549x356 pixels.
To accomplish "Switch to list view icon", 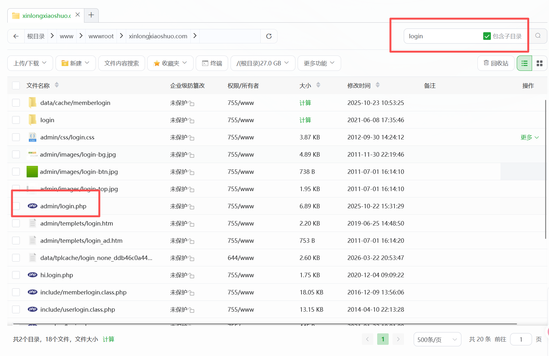I will [524, 63].
